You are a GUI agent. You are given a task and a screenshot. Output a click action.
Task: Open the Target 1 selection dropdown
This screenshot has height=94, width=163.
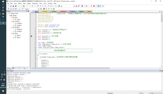tap(39, 9)
